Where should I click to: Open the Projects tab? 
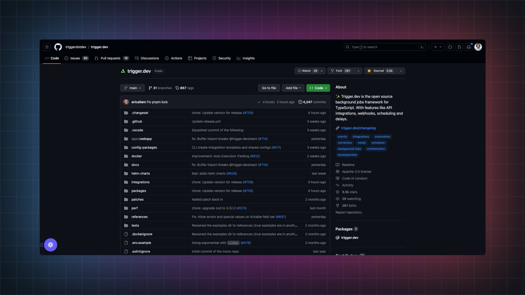coord(197,58)
